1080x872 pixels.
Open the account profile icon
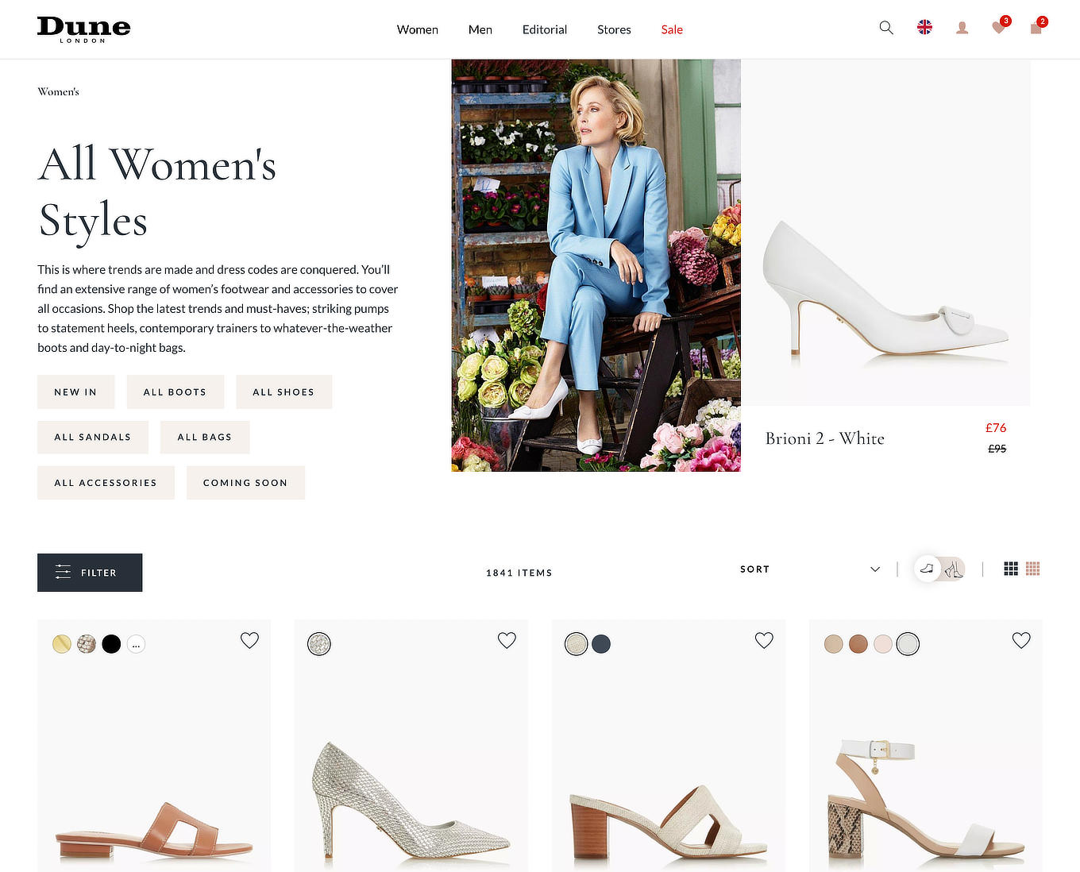point(962,28)
